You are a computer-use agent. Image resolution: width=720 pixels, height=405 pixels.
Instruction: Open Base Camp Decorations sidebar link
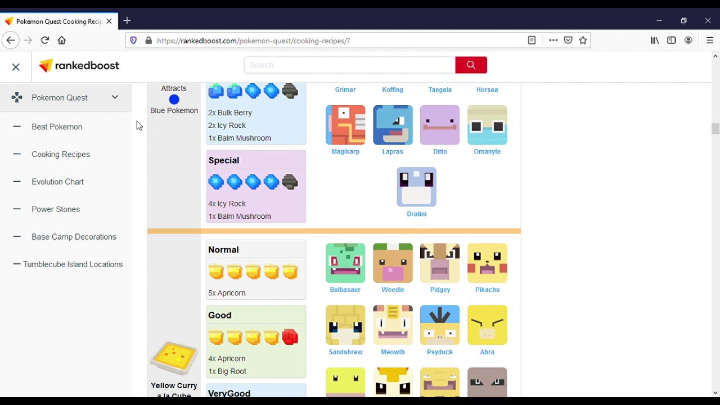pyautogui.click(x=74, y=237)
